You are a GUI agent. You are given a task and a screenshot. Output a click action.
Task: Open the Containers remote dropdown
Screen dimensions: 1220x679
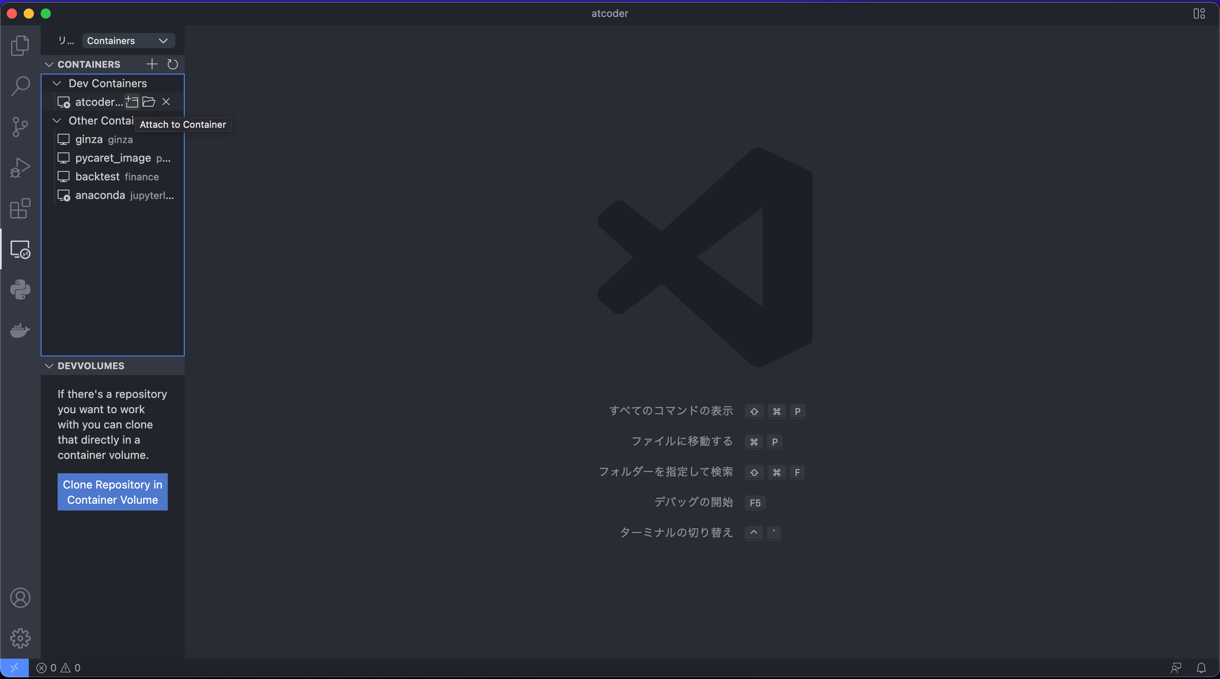128,41
